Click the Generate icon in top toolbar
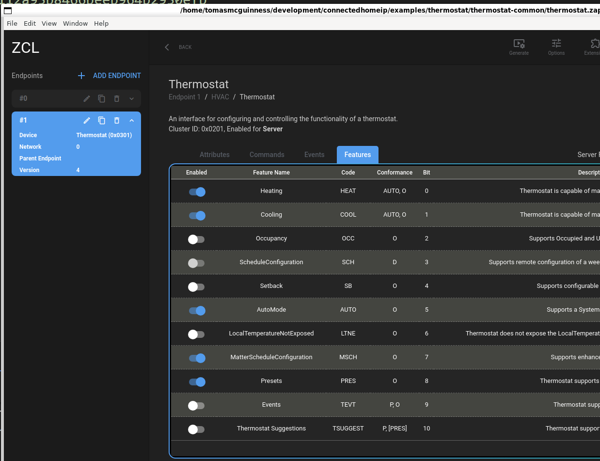The height and width of the screenshot is (461, 600). pos(519,44)
